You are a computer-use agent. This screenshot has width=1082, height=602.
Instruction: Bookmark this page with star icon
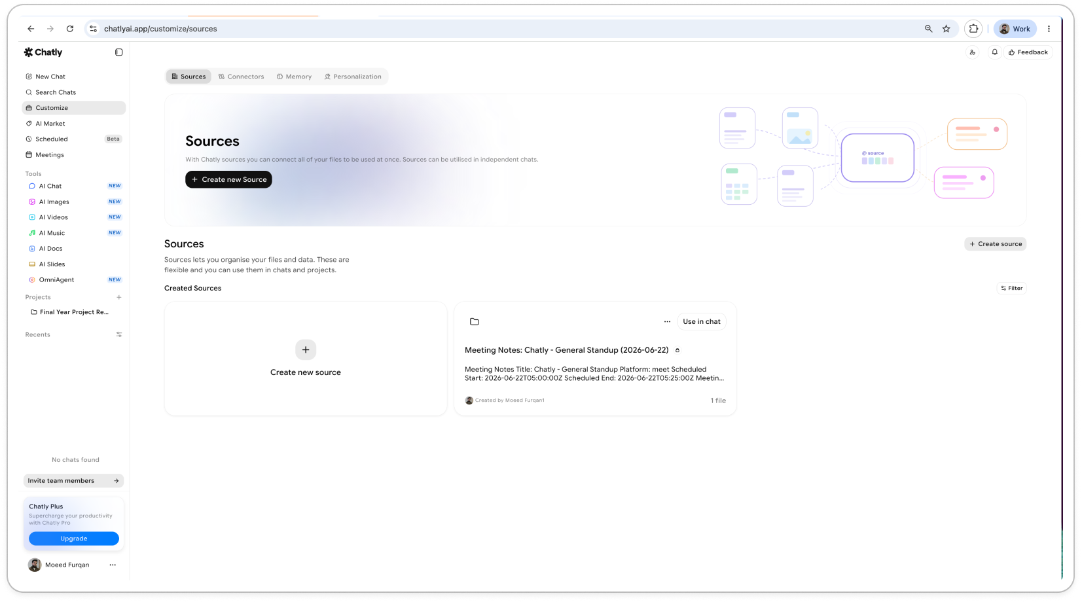pyautogui.click(x=946, y=29)
